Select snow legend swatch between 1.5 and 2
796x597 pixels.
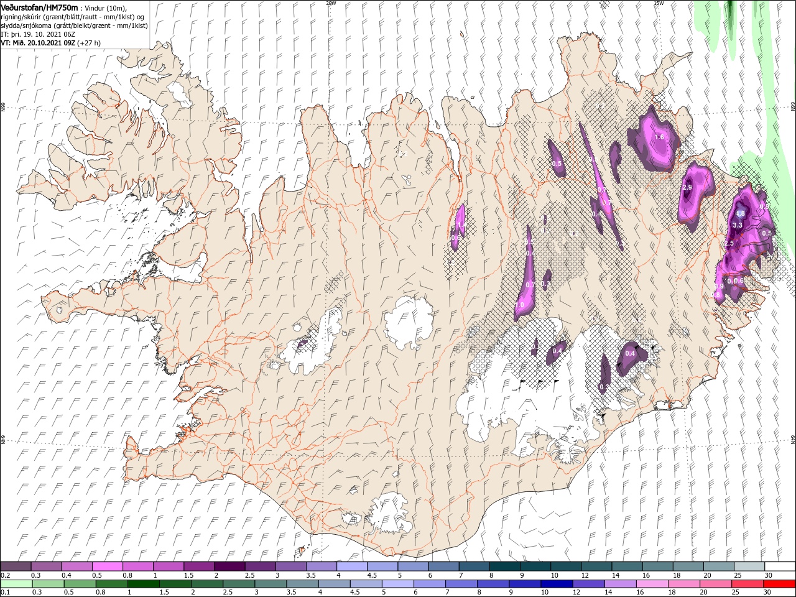(200, 567)
